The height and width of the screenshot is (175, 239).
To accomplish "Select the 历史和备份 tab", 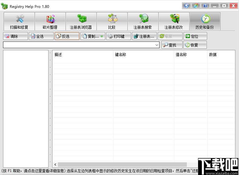I will tap(205, 21).
